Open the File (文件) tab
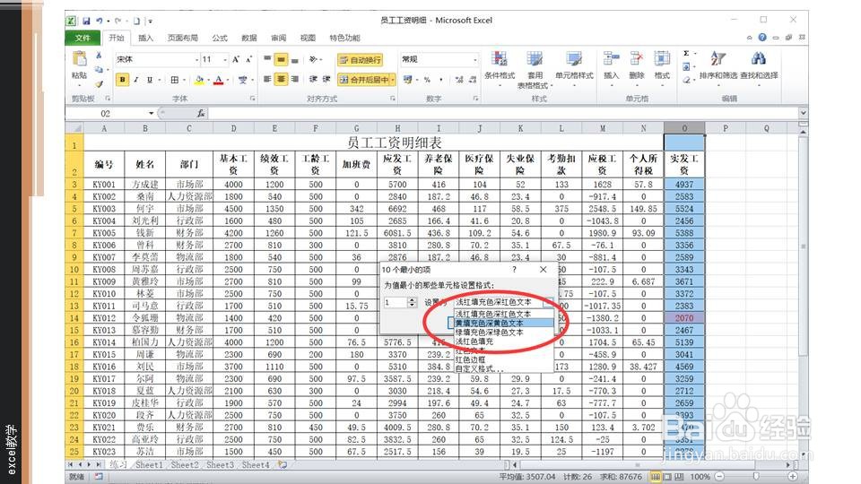 pyautogui.click(x=83, y=38)
